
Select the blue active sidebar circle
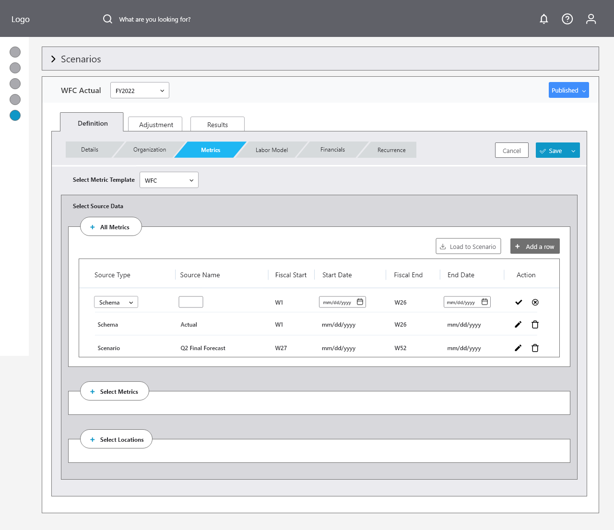pos(15,115)
